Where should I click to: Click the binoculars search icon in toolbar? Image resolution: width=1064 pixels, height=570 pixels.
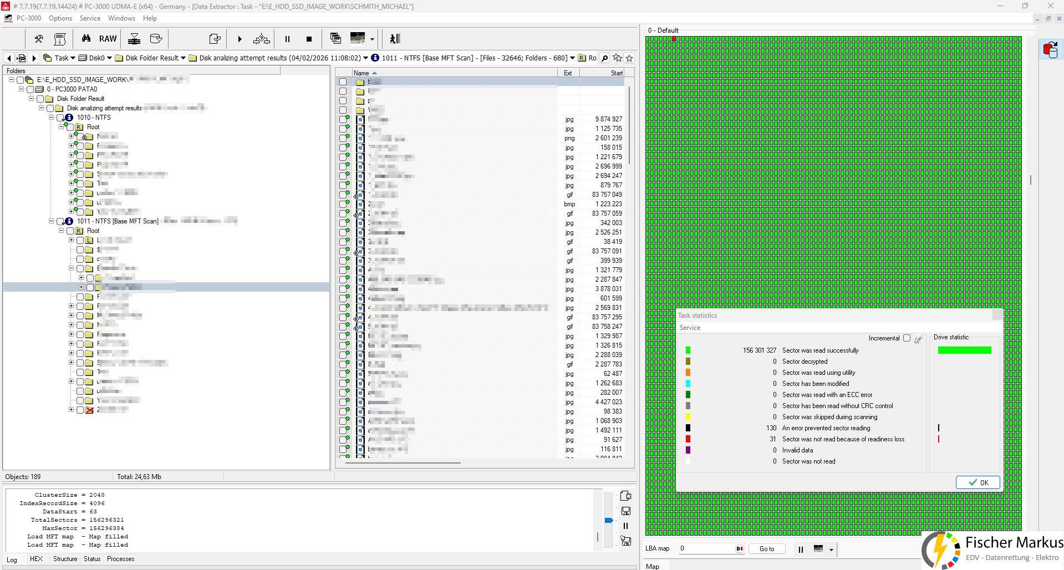click(x=86, y=39)
